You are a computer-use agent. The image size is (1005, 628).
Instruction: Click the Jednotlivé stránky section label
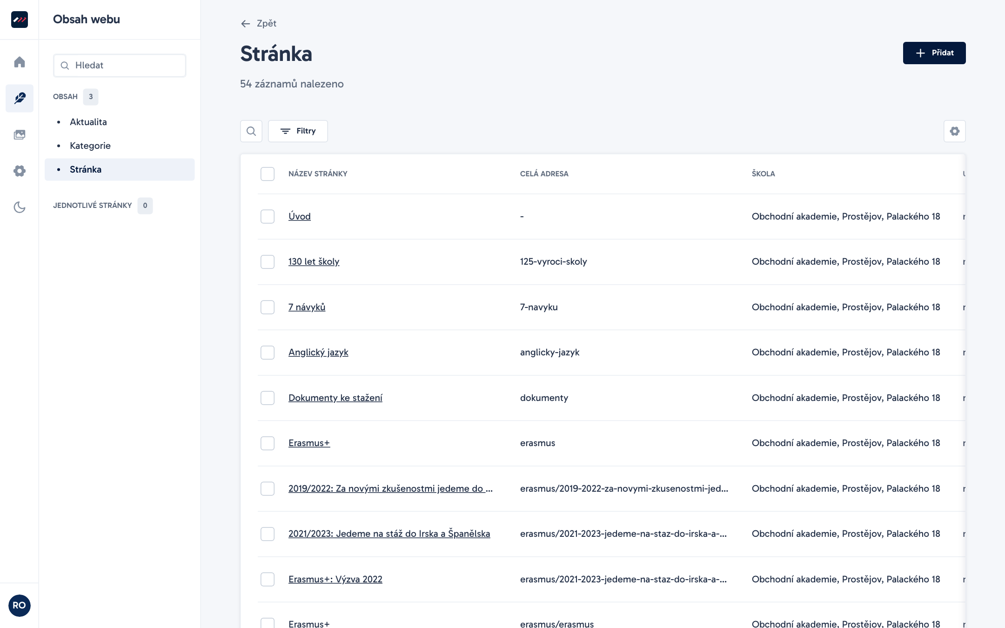click(93, 205)
